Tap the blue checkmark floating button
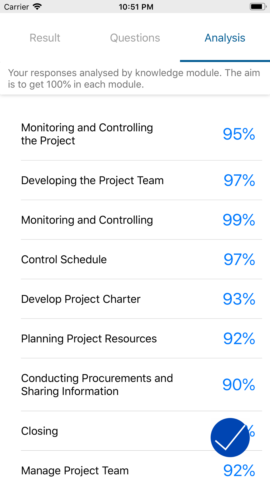 [230, 437]
